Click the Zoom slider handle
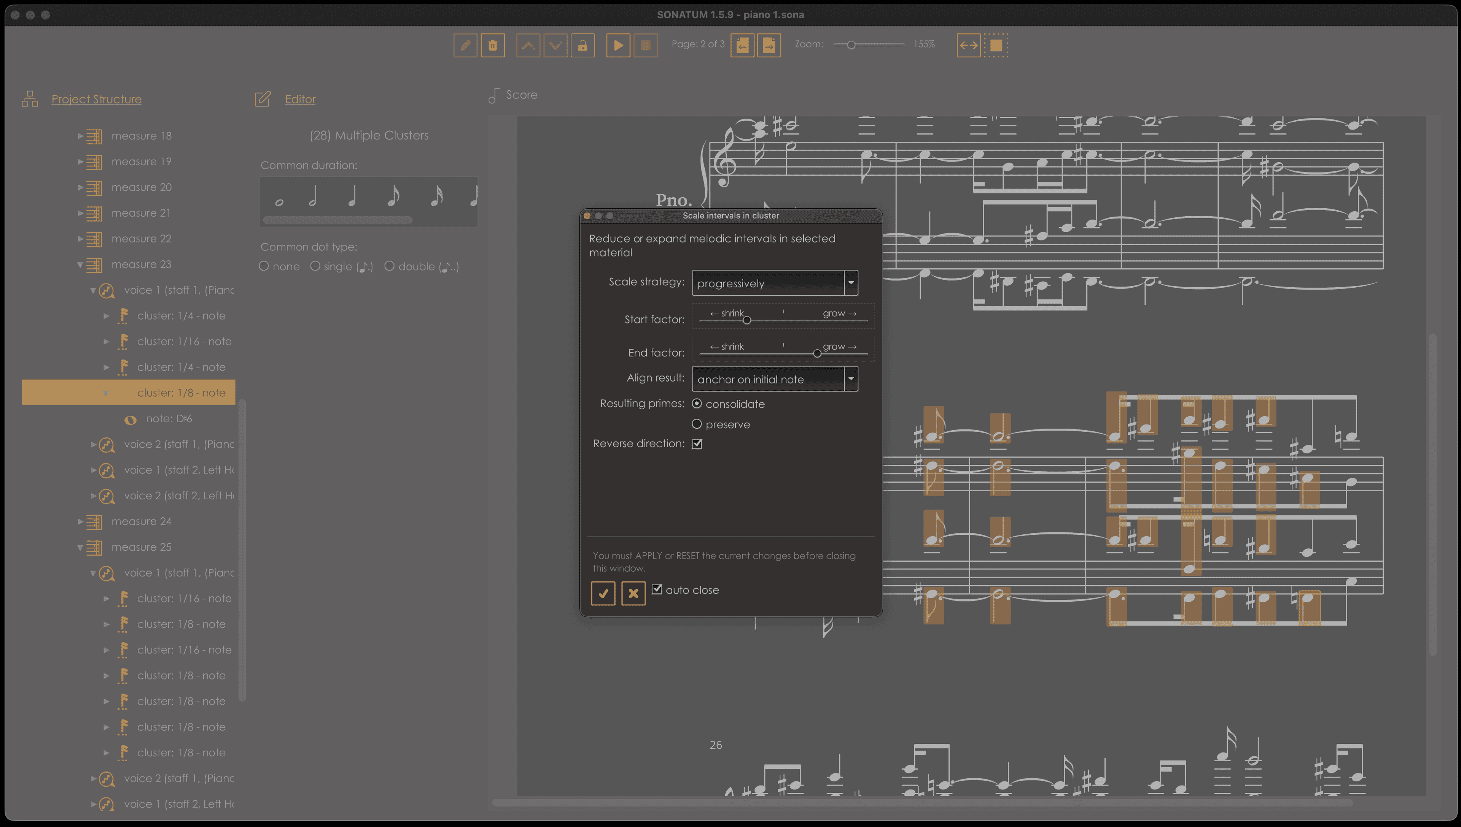The height and width of the screenshot is (827, 1461). tap(851, 45)
